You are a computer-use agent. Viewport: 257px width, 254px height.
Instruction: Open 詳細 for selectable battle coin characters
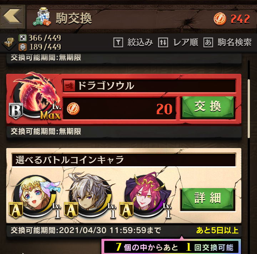[x=208, y=199]
